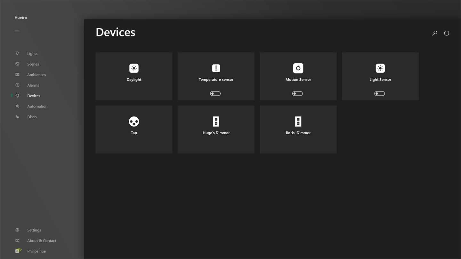This screenshot has width=461, height=259.
Task: Click the Motion Sensor icon
Action: click(298, 68)
